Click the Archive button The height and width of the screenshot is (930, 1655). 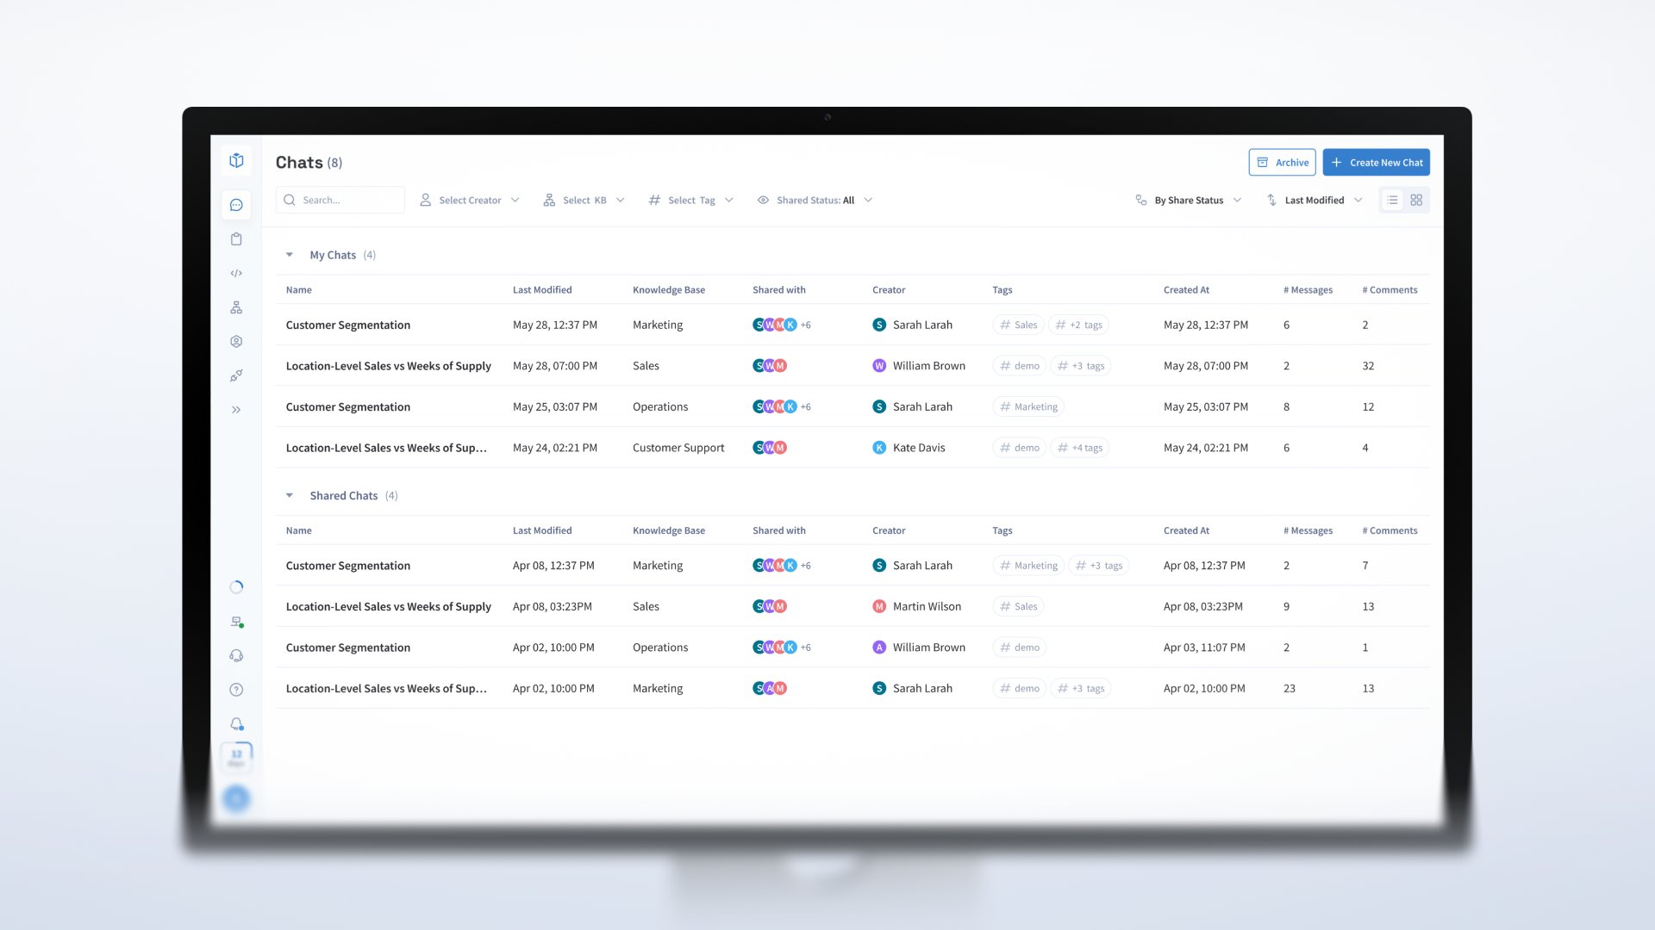[x=1282, y=162]
